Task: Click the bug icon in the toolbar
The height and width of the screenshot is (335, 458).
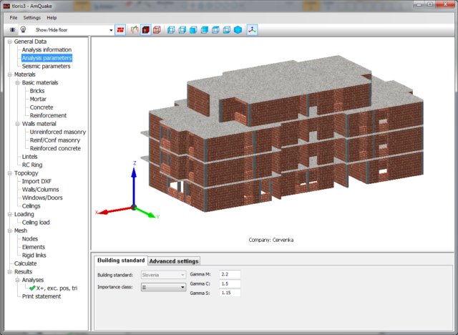Action: pyautogui.click(x=12, y=30)
